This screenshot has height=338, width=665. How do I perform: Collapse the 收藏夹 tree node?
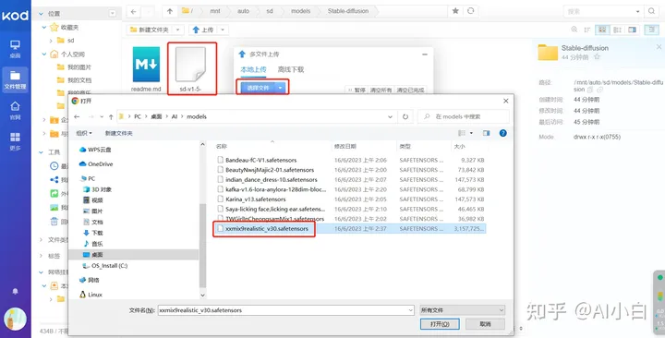pyautogui.click(x=43, y=27)
